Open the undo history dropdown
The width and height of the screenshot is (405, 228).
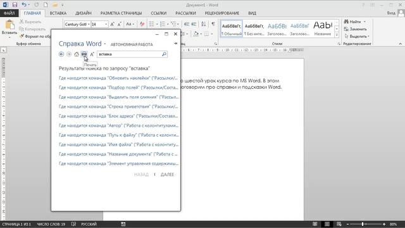click(28, 4)
